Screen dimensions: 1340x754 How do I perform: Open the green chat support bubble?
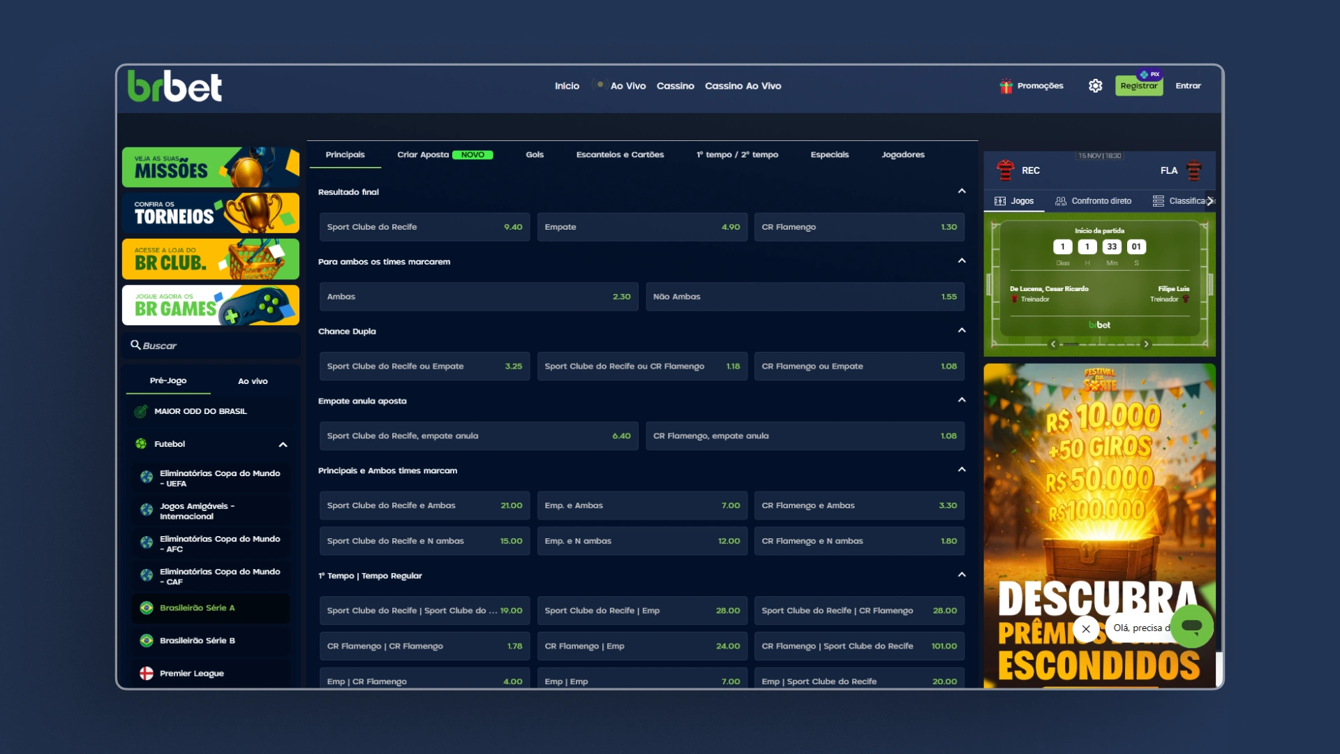[x=1191, y=626]
